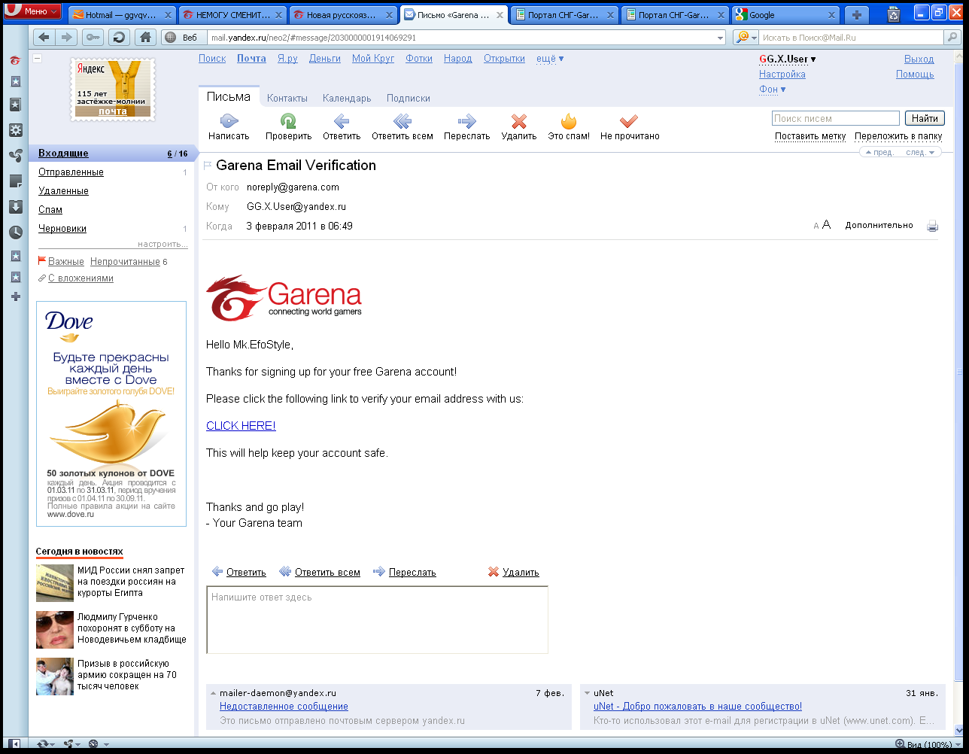The image size is (969, 754).
Task: Open the address bar history dropdown arrow
Action: [720, 38]
